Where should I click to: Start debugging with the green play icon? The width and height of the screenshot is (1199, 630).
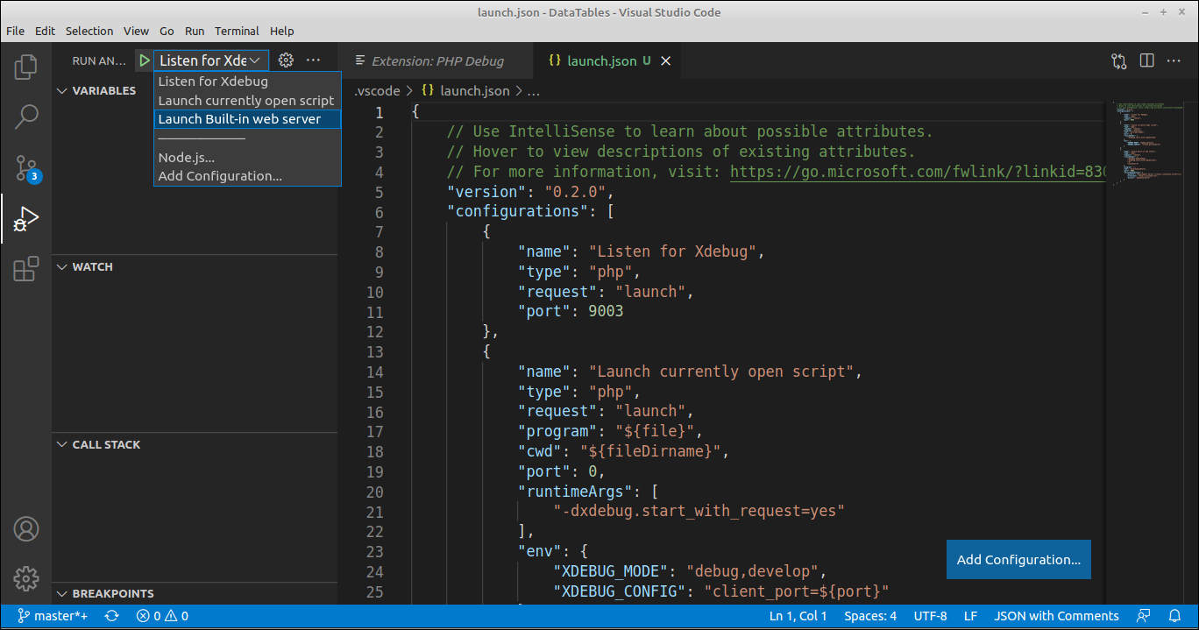point(144,60)
